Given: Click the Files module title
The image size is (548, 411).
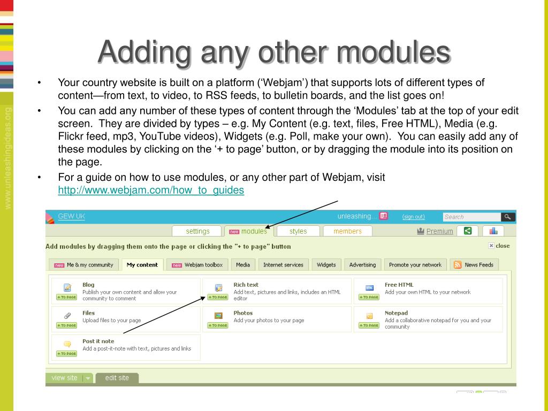Looking at the screenshot, I should (x=88, y=313).
